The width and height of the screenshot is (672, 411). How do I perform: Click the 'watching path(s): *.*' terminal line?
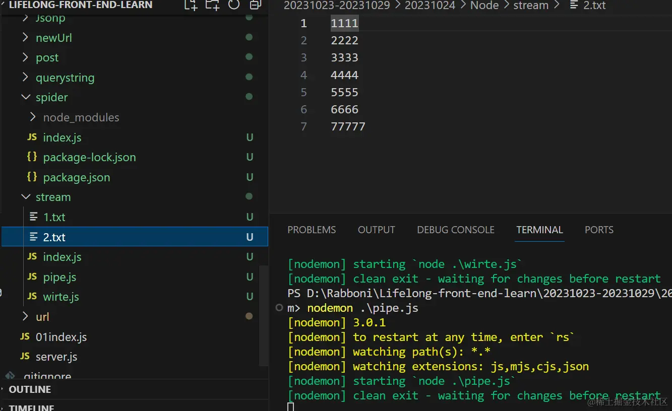[x=389, y=352]
